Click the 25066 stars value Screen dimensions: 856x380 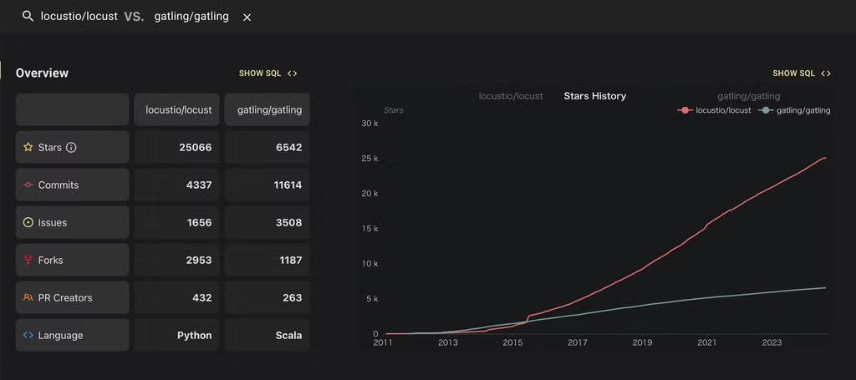pos(196,147)
